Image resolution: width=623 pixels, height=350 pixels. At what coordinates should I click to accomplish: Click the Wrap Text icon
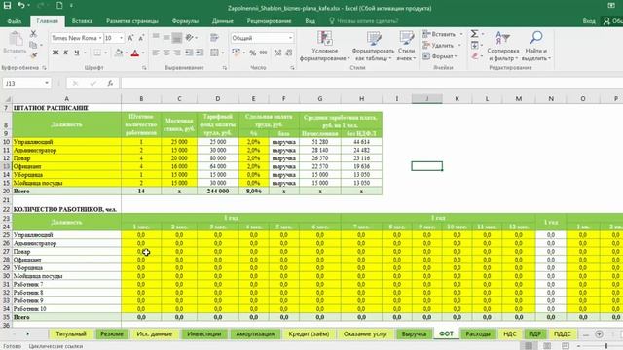coord(214,38)
